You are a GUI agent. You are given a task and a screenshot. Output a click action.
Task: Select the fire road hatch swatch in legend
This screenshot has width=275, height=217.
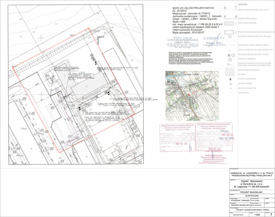click(229, 70)
